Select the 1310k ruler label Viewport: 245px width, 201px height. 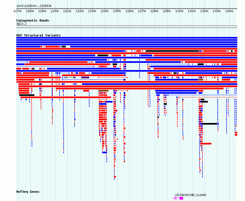(192, 11)
